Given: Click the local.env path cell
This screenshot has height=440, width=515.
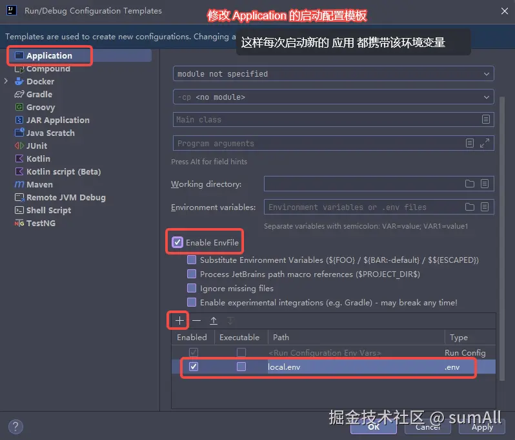Looking at the screenshot, I should pos(355,367).
